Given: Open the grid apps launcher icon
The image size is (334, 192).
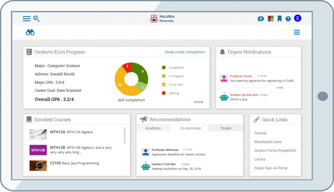Looking at the screenshot, I should tap(297, 32).
